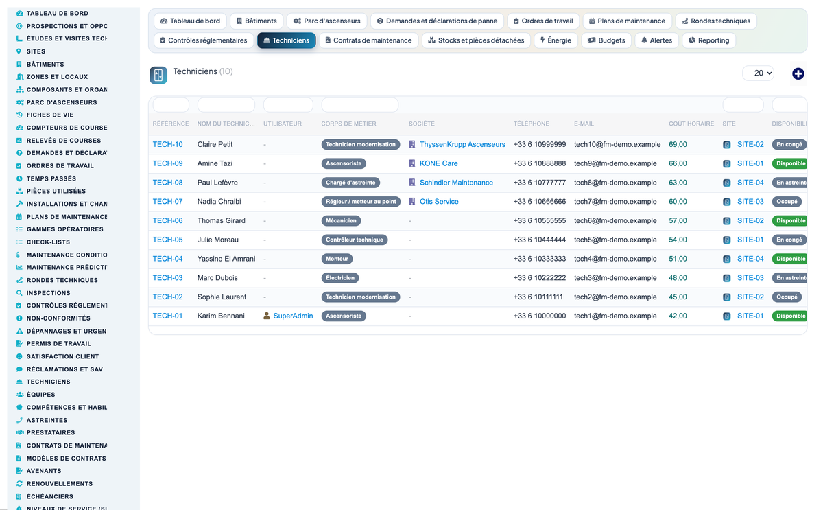The height and width of the screenshot is (510, 823).
Task: Open the Énergie tab
Action: pyautogui.click(x=556, y=40)
